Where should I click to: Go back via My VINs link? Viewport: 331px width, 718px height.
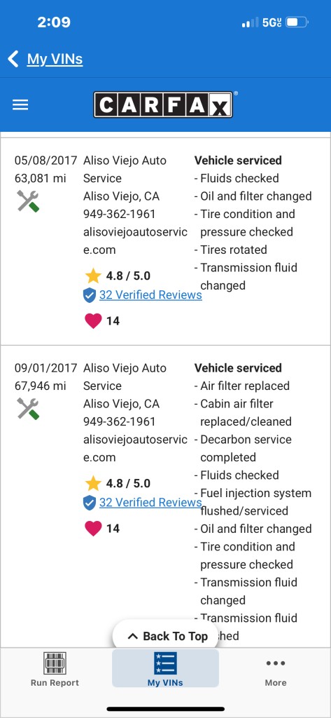(55, 59)
